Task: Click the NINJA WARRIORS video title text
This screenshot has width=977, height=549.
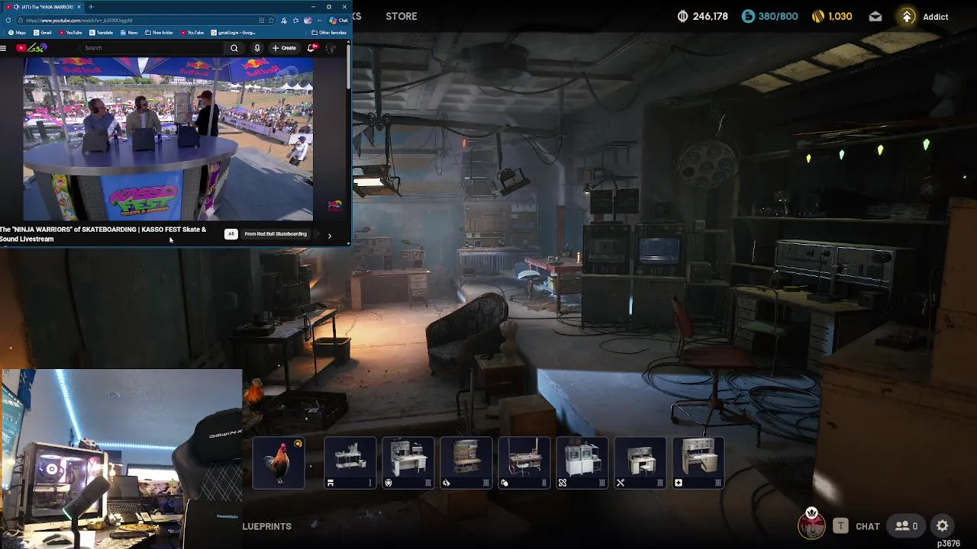Action: [x=103, y=234]
